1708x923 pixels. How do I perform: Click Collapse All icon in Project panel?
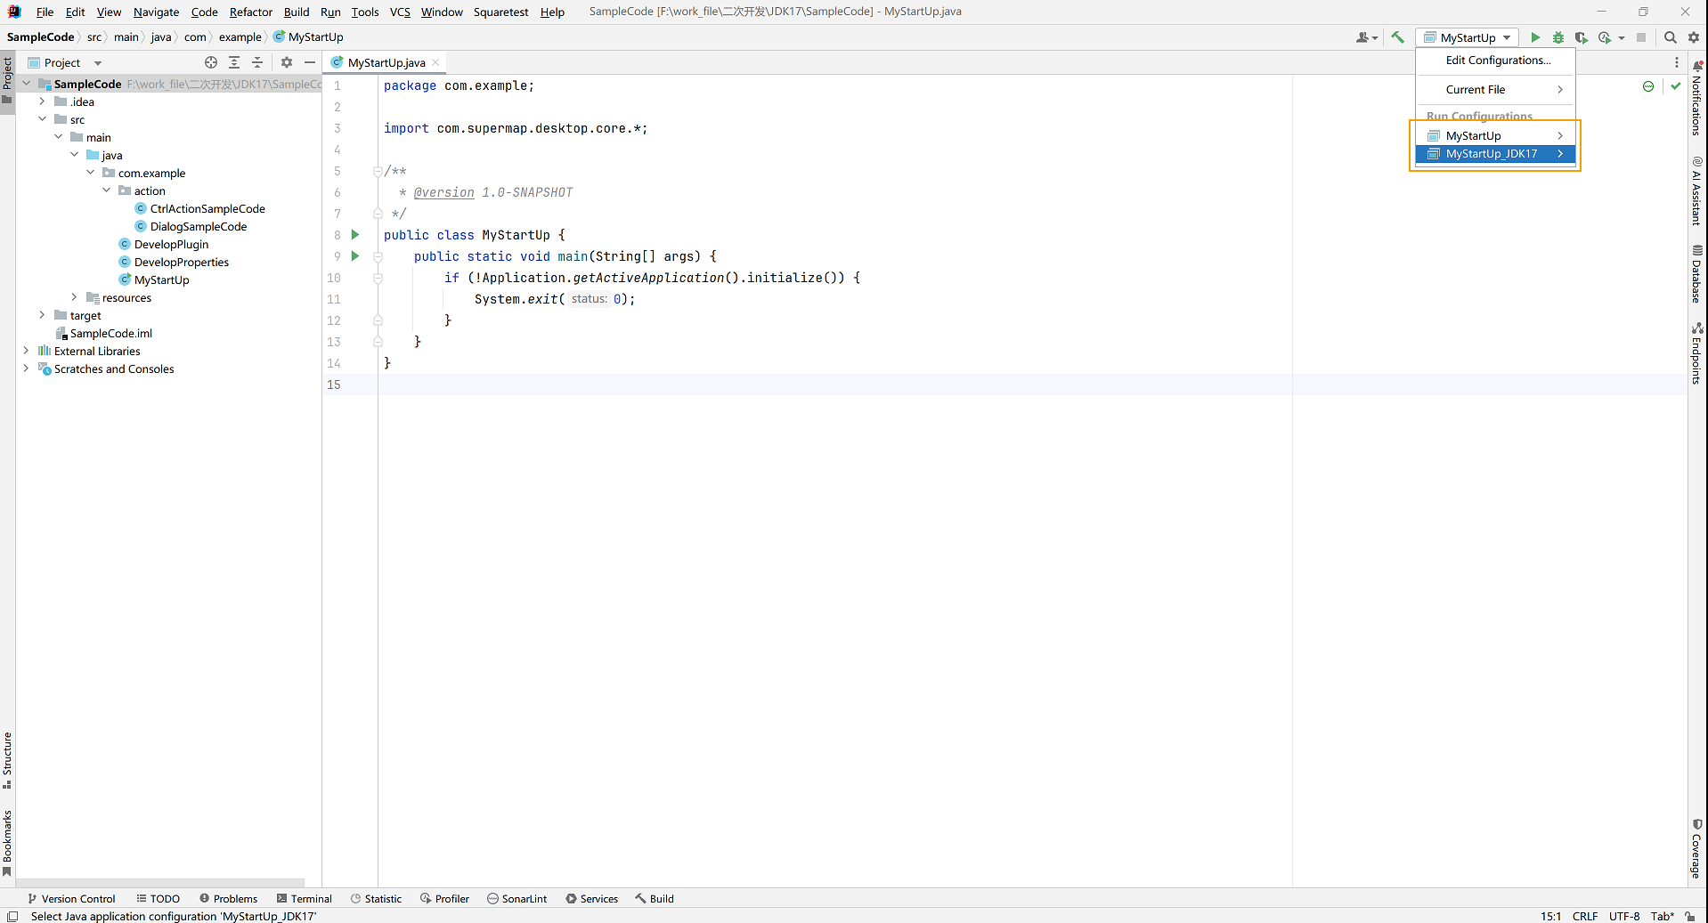(257, 62)
